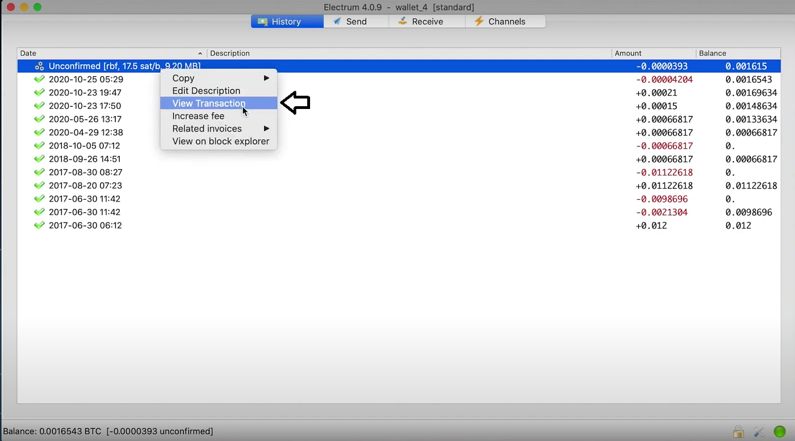Image resolution: width=795 pixels, height=441 pixels.
Task: Click the green checkmark beside 2018-10-05 07:12
Action: coord(39,146)
